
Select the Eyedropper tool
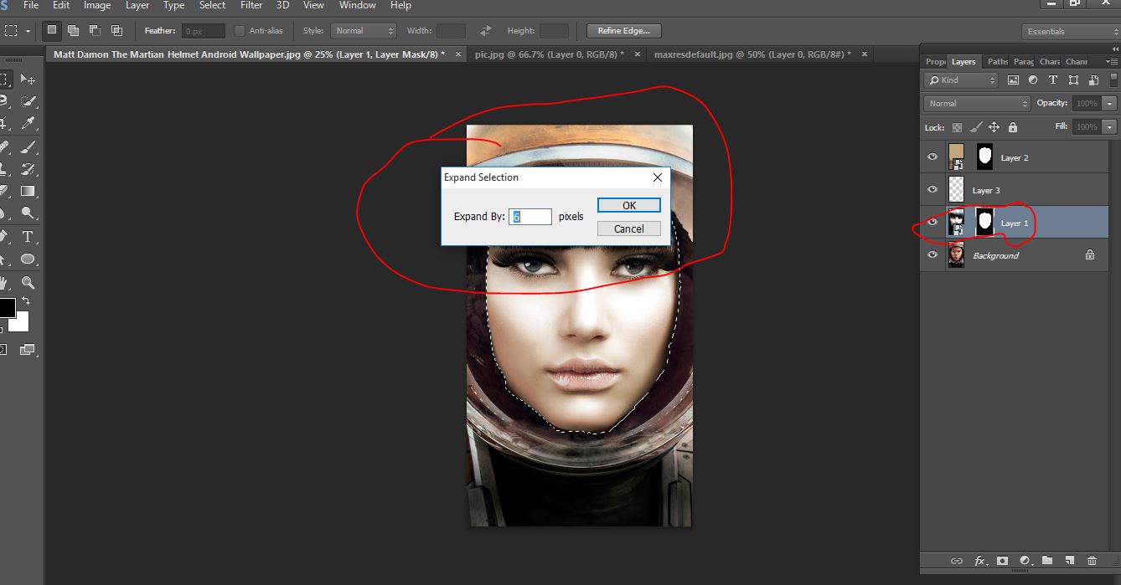[28, 124]
